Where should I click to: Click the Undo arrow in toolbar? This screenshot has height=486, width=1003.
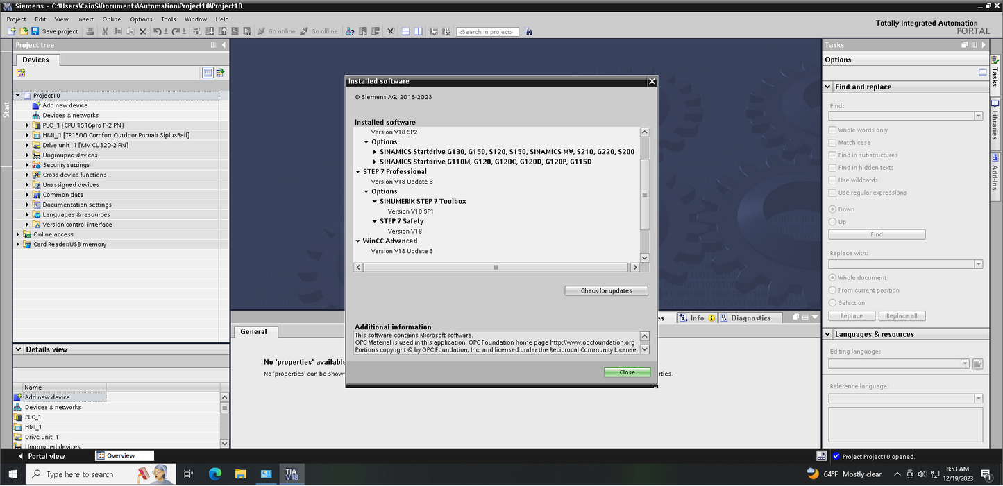coord(158,31)
